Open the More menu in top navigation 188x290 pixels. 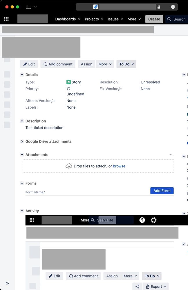point(134,19)
